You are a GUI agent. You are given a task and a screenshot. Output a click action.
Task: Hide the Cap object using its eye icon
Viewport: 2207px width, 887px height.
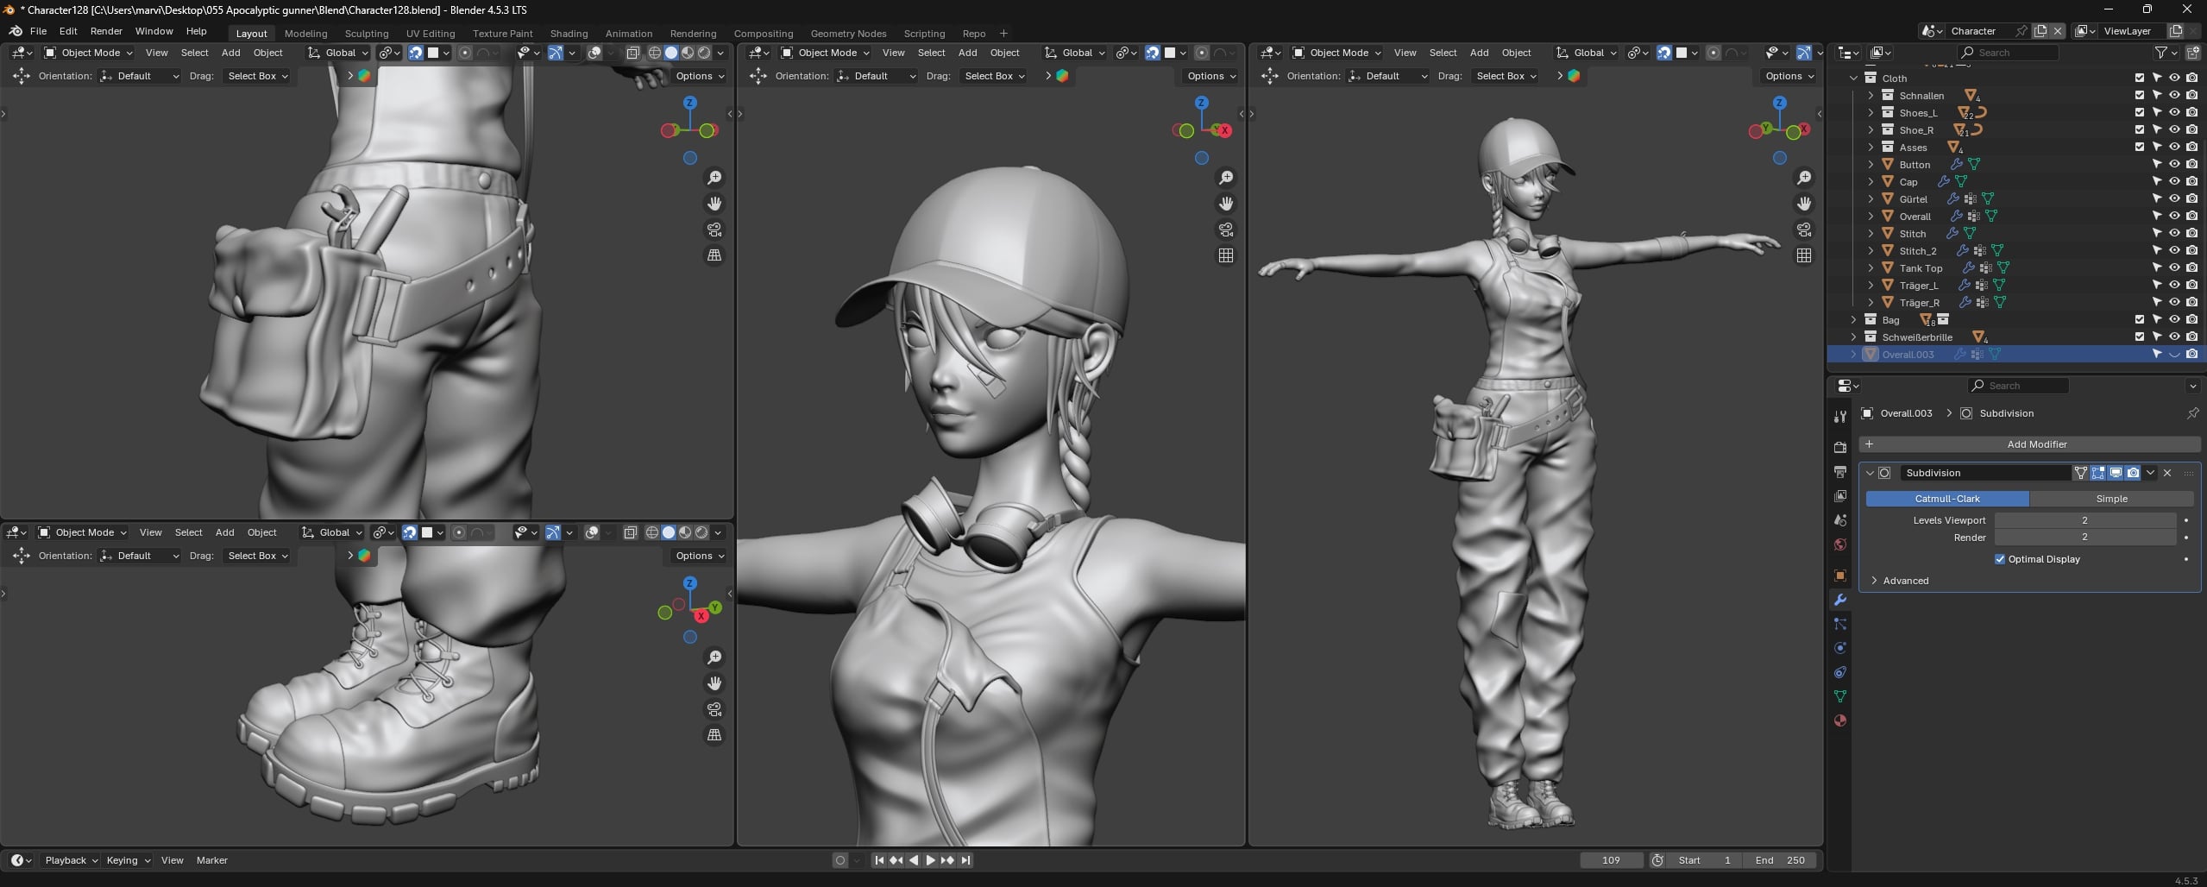2174,182
